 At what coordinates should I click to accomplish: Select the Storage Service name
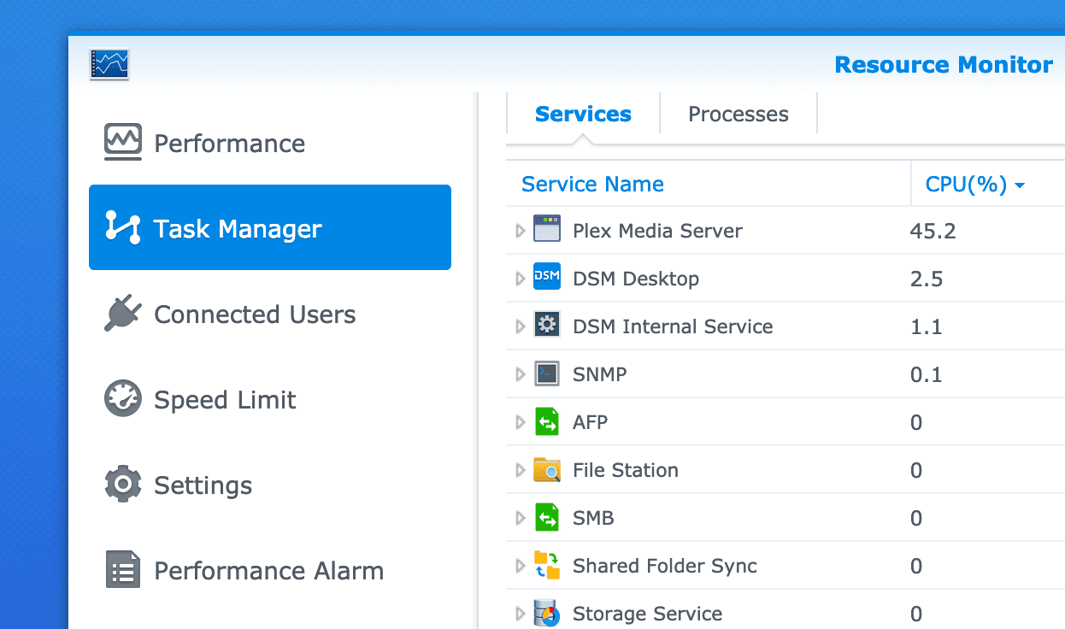[647, 614]
